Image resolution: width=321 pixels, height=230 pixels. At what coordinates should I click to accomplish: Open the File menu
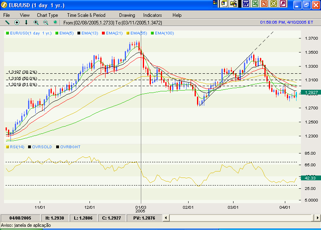(7, 15)
